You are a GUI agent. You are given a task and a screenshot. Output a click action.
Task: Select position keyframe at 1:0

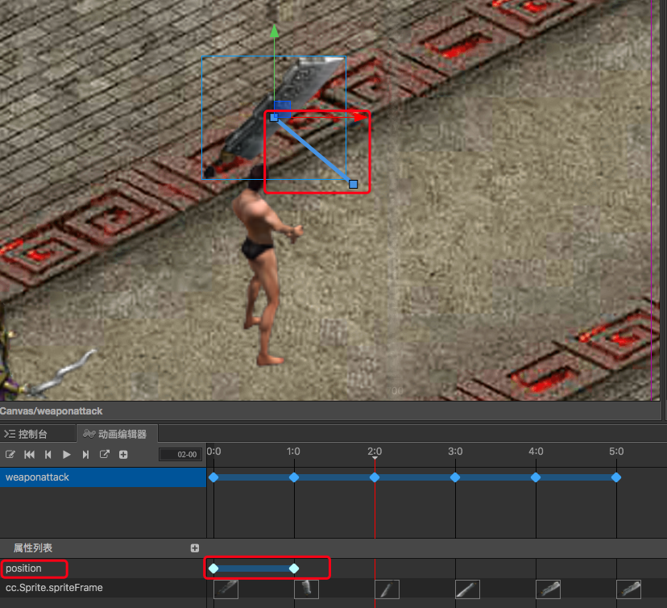point(294,568)
